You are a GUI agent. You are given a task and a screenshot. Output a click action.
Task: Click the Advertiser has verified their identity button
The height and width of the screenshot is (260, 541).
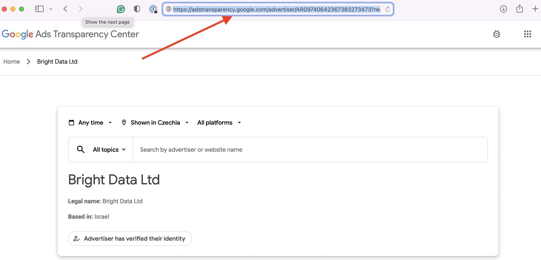(x=130, y=238)
